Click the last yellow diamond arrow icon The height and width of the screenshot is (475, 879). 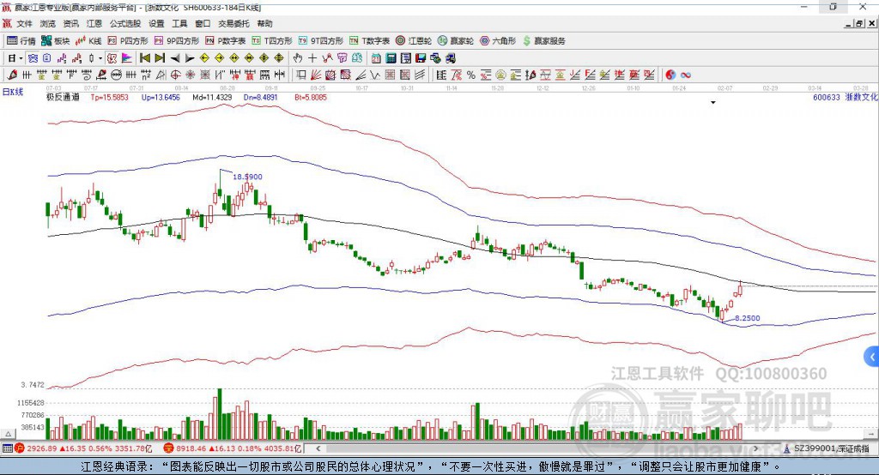pyautogui.click(x=279, y=58)
